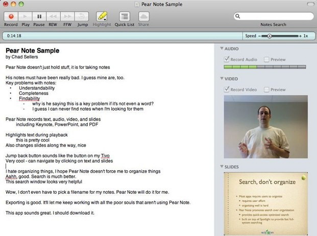Click the toolbar toggle pill in title bar
The image size is (317, 236).
click(x=310, y=4)
